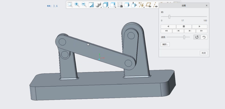
Task: Click the 时间: 3.6 time readout
Action: click(x=52, y=6)
